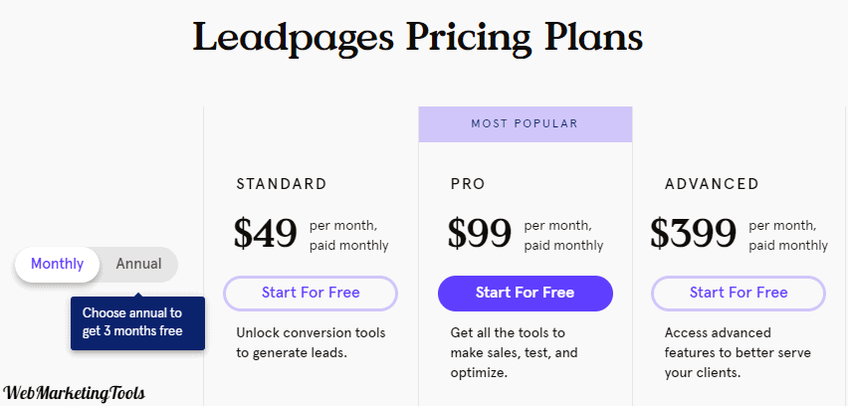Viewport: 848px width, 406px height.
Task: Select the ADVANCED plan title
Action: coord(712,184)
